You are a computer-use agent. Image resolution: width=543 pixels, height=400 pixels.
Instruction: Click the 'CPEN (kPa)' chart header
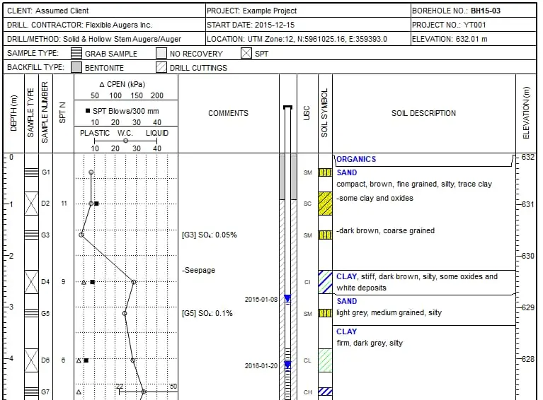coord(122,84)
